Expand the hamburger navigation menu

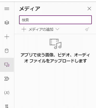7,9
